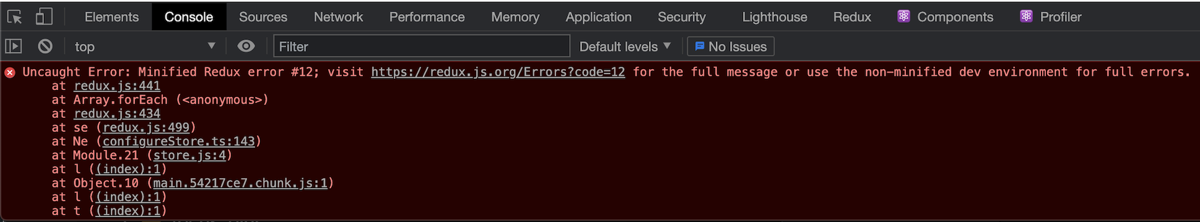Open the React Profiler tab icon
Screen dimensions: 1200x222
tap(1026, 17)
